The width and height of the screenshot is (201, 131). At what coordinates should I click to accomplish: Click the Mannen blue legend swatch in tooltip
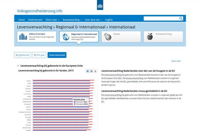pyautogui.click(x=74, y=102)
